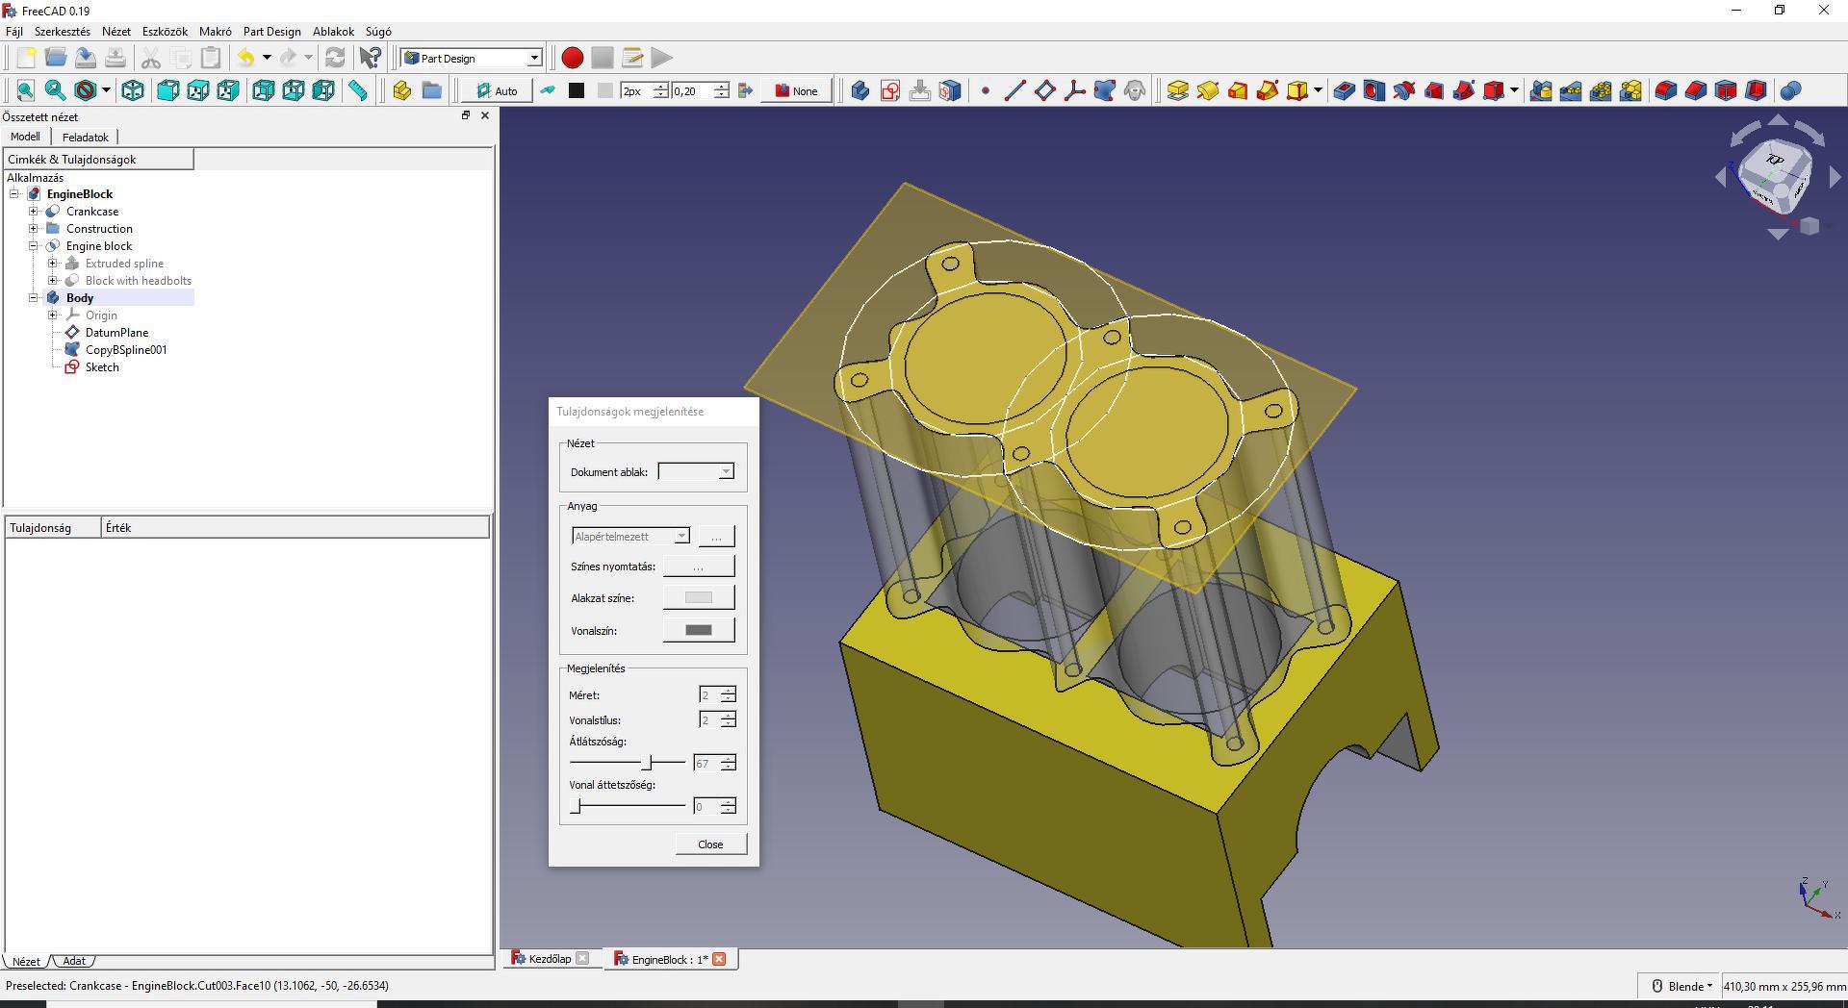Create a datum point
Viewport: 1848px width, 1008px height.
(985, 90)
